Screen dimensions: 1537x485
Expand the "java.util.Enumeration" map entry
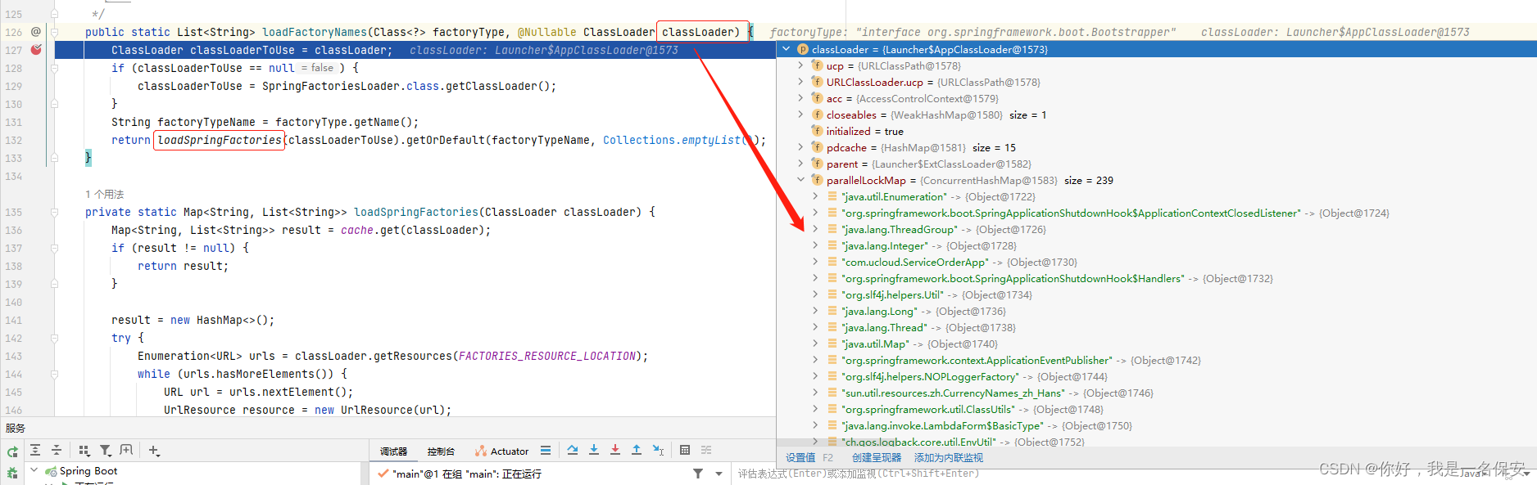tap(816, 196)
